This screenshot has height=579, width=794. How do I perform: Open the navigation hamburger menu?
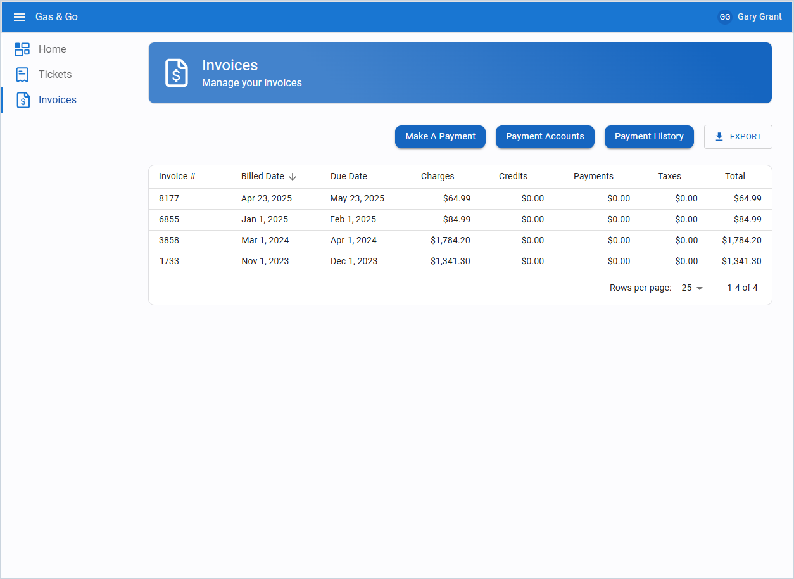(20, 17)
